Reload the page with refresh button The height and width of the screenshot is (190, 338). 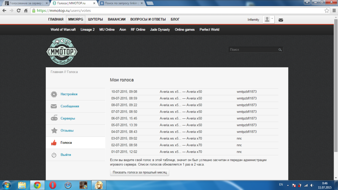coord(19,10)
